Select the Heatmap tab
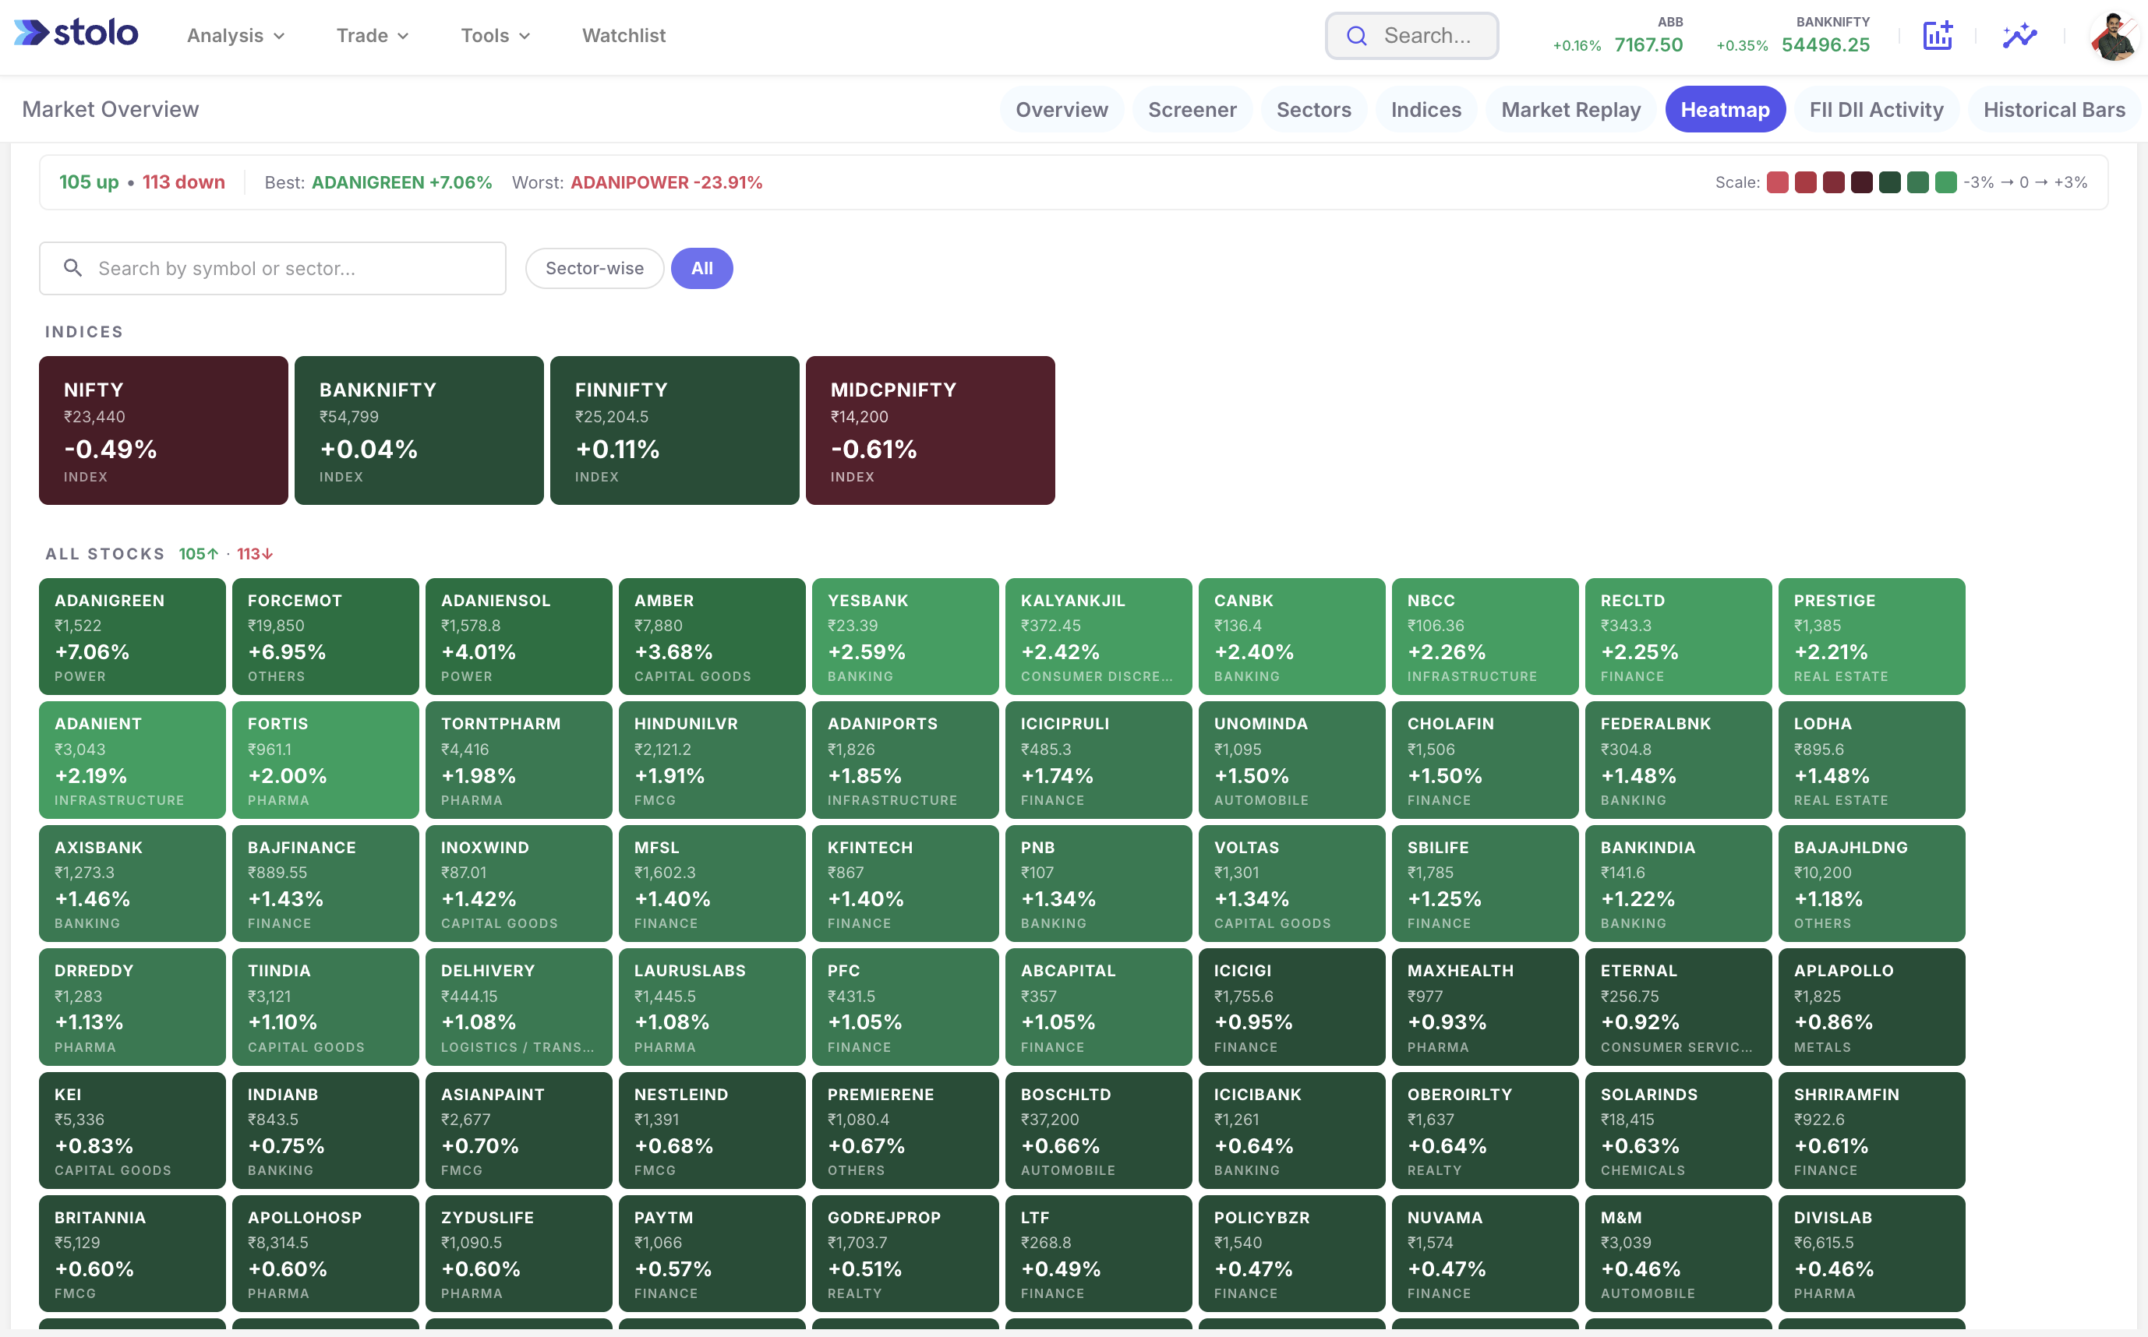The image size is (2148, 1337). click(x=1725, y=110)
